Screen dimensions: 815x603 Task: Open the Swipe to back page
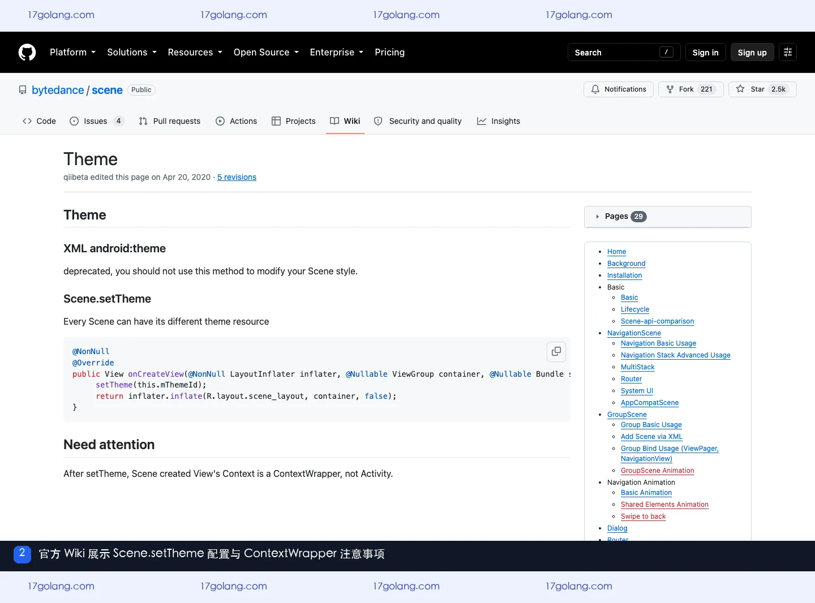click(643, 516)
